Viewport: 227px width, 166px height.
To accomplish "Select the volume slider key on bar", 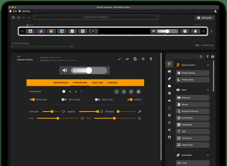I will (x=165, y=31).
